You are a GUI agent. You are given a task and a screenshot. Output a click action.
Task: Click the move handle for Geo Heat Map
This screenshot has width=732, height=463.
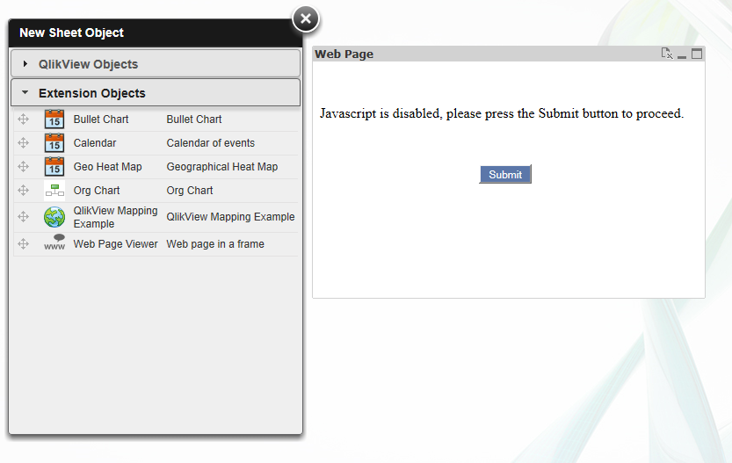(x=24, y=167)
